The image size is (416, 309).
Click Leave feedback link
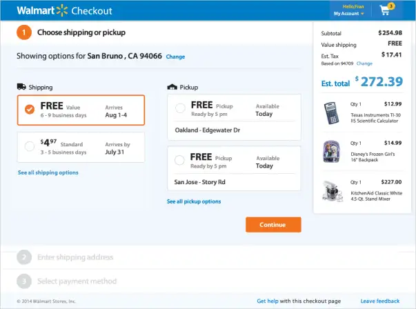379,301
